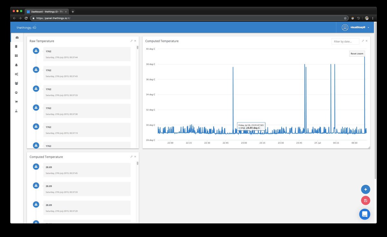The height and width of the screenshot is (237, 387).
Task: Open the Dashboard gauge icon in sidebar
Action: coord(17,37)
